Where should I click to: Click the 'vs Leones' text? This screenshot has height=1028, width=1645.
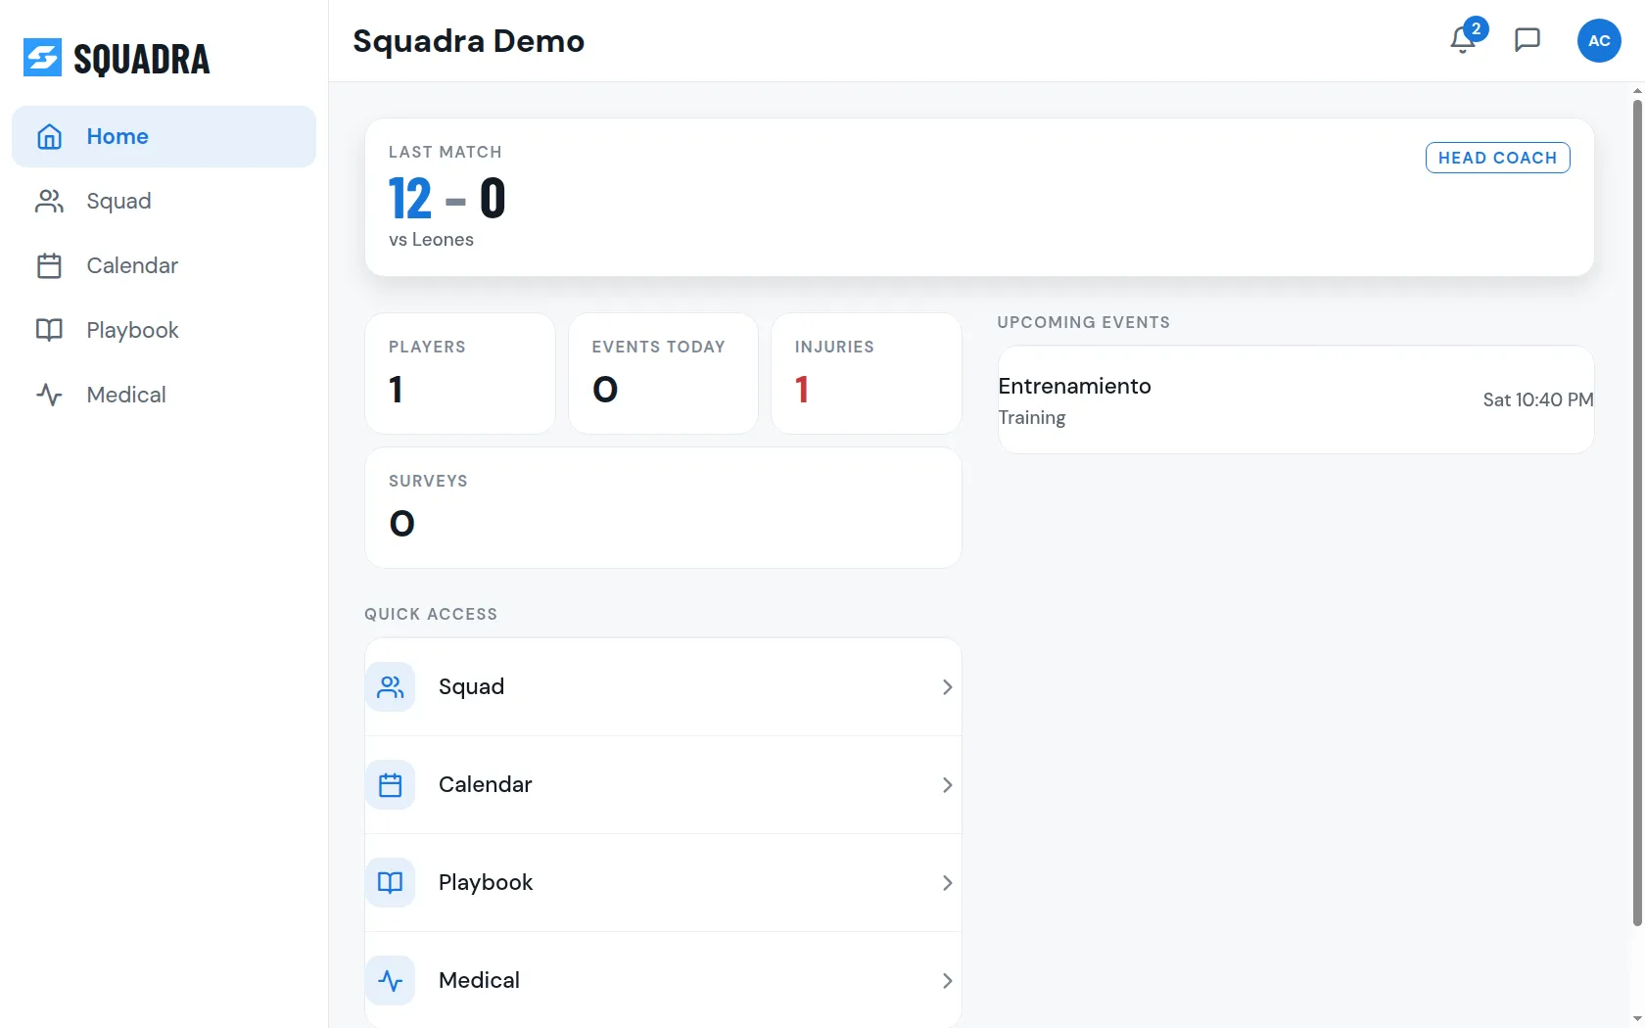(431, 240)
